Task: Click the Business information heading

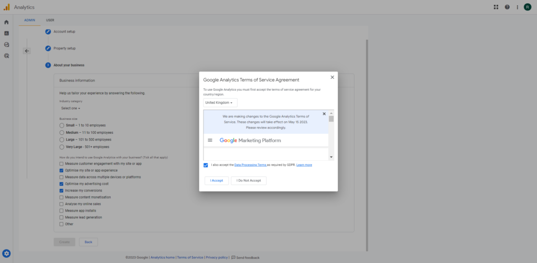Action: point(77,81)
